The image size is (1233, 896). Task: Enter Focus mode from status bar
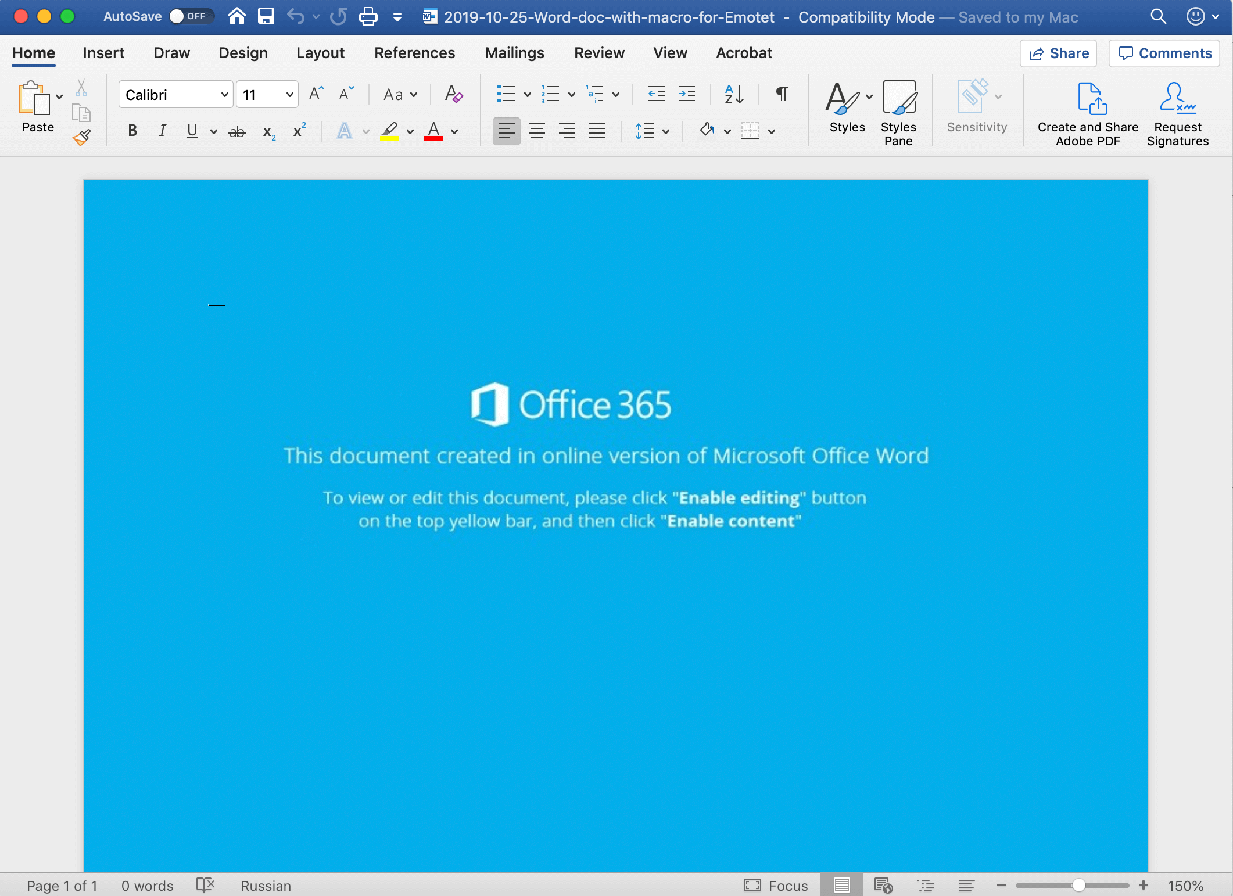pyautogui.click(x=776, y=886)
